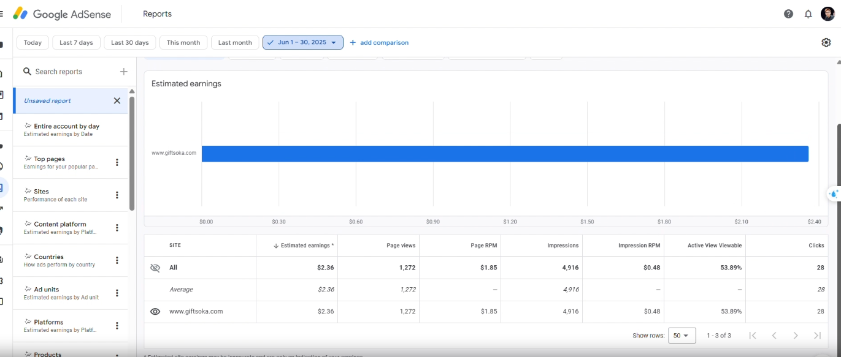The width and height of the screenshot is (841, 357).
Task: Open the notifications bell
Action: [808, 13]
